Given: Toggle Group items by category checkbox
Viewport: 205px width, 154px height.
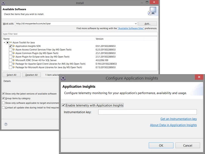Looking at the screenshot, I should coord(3,98).
